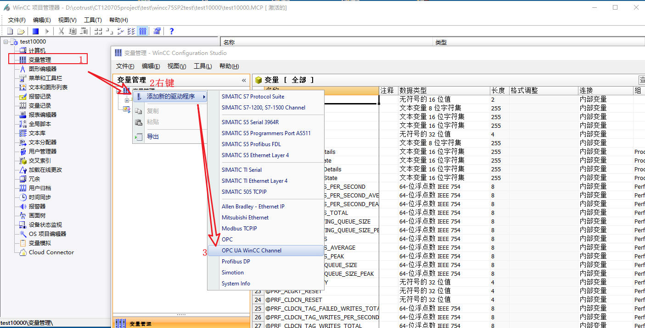
Task: Choose OPC UA WinCC Channel driver
Action: point(266,251)
